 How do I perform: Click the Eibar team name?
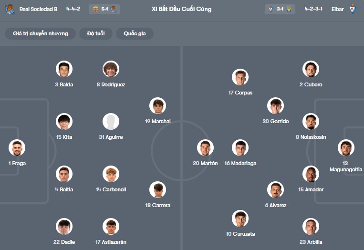[x=337, y=9]
